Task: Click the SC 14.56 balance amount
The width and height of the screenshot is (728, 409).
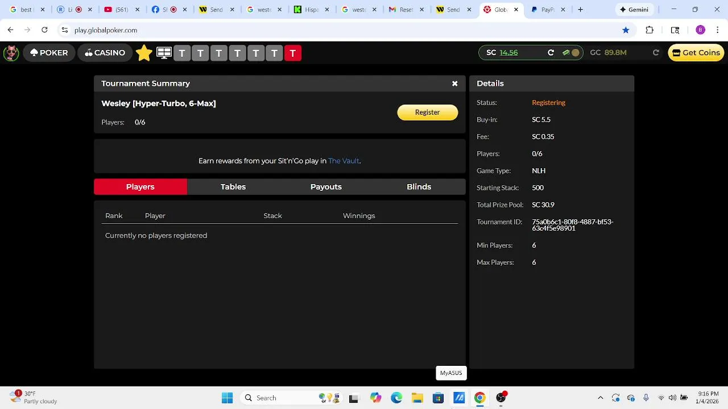Action: click(x=508, y=53)
